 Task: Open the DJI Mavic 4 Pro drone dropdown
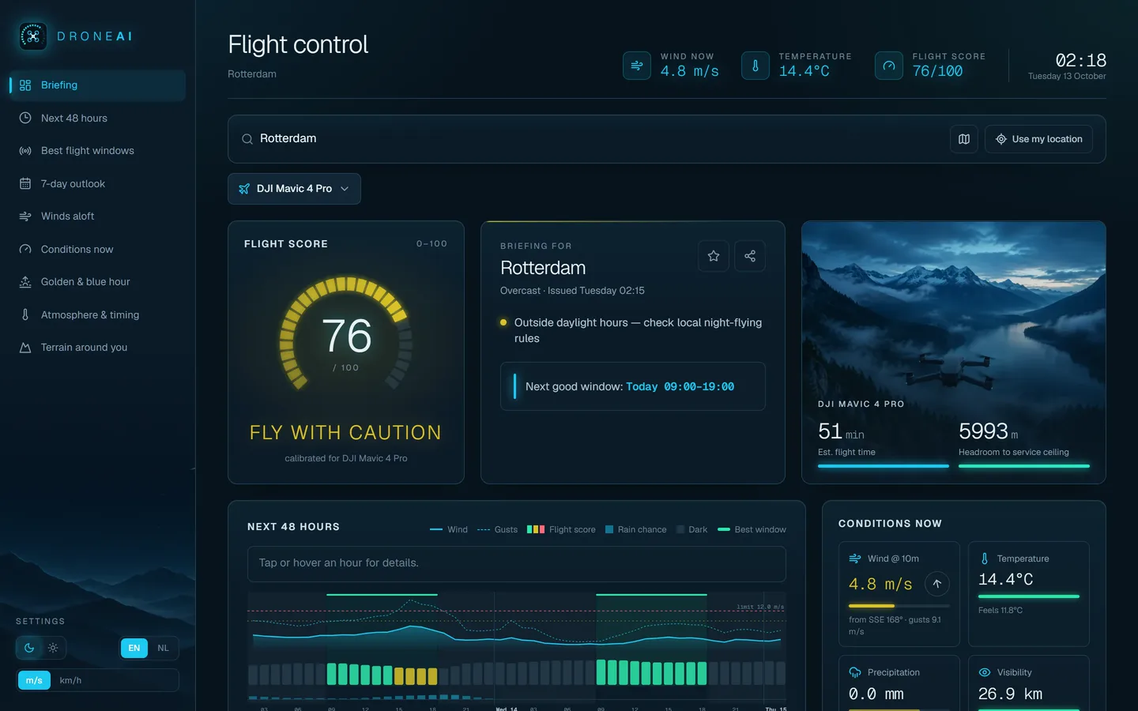[x=294, y=189]
